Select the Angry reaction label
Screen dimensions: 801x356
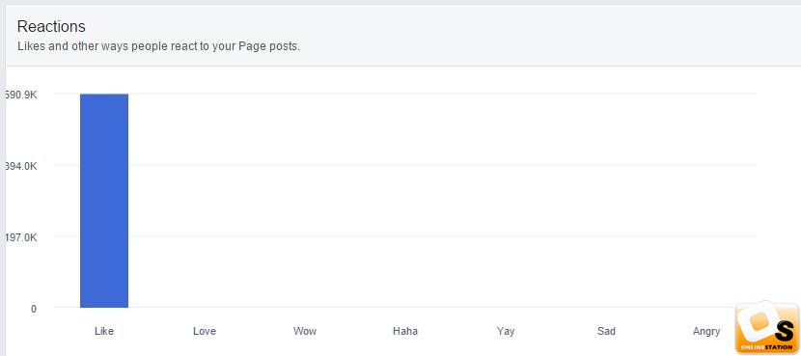[706, 331]
